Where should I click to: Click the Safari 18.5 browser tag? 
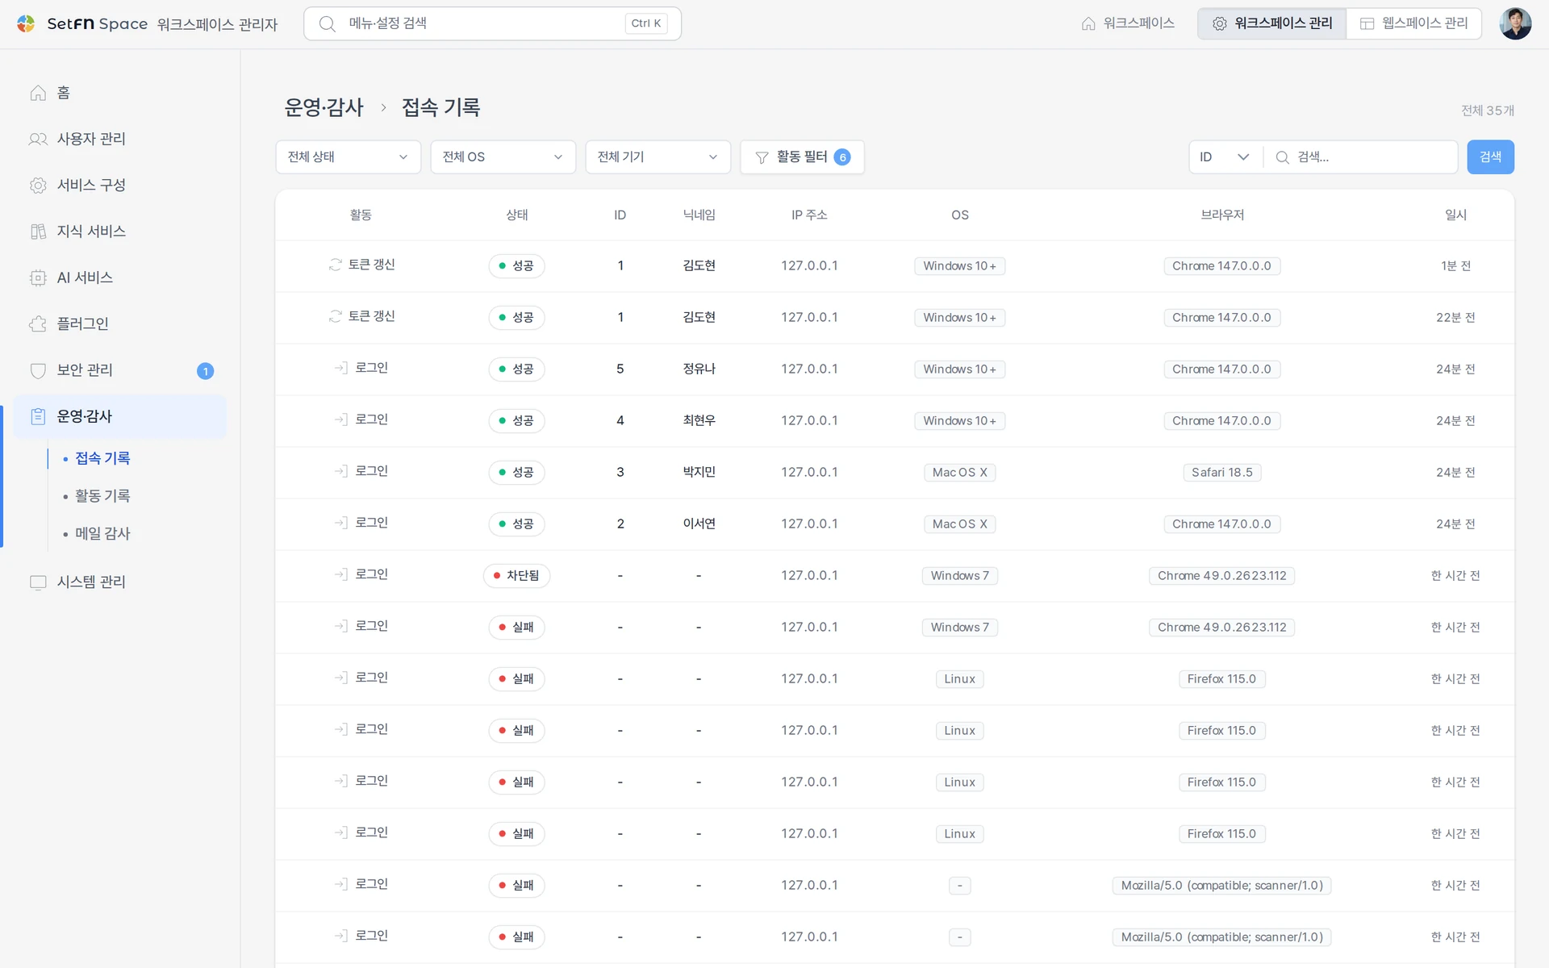pyautogui.click(x=1221, y=472)
